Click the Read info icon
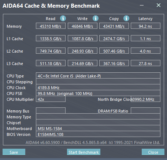This screenshot has width=167, height=160. coord(63,19)
